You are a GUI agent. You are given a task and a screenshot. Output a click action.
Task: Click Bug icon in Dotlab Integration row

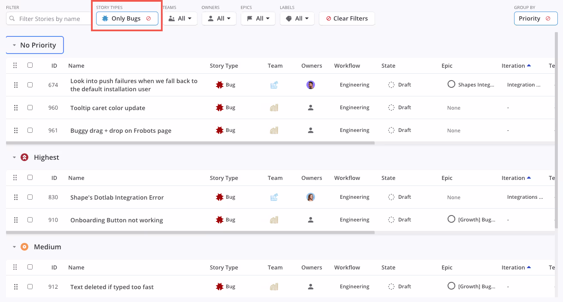click(x=220, y=197)
